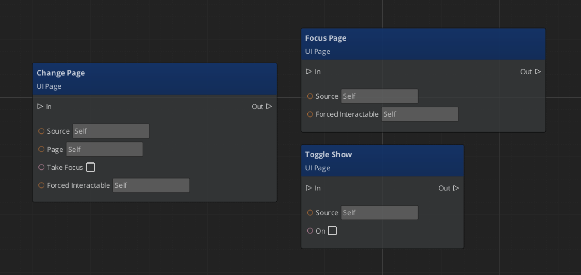The height and width of the screenshot is (275, 581).
Task: Click the Page input pin on Change Page
Action: (x=41, y=149)
